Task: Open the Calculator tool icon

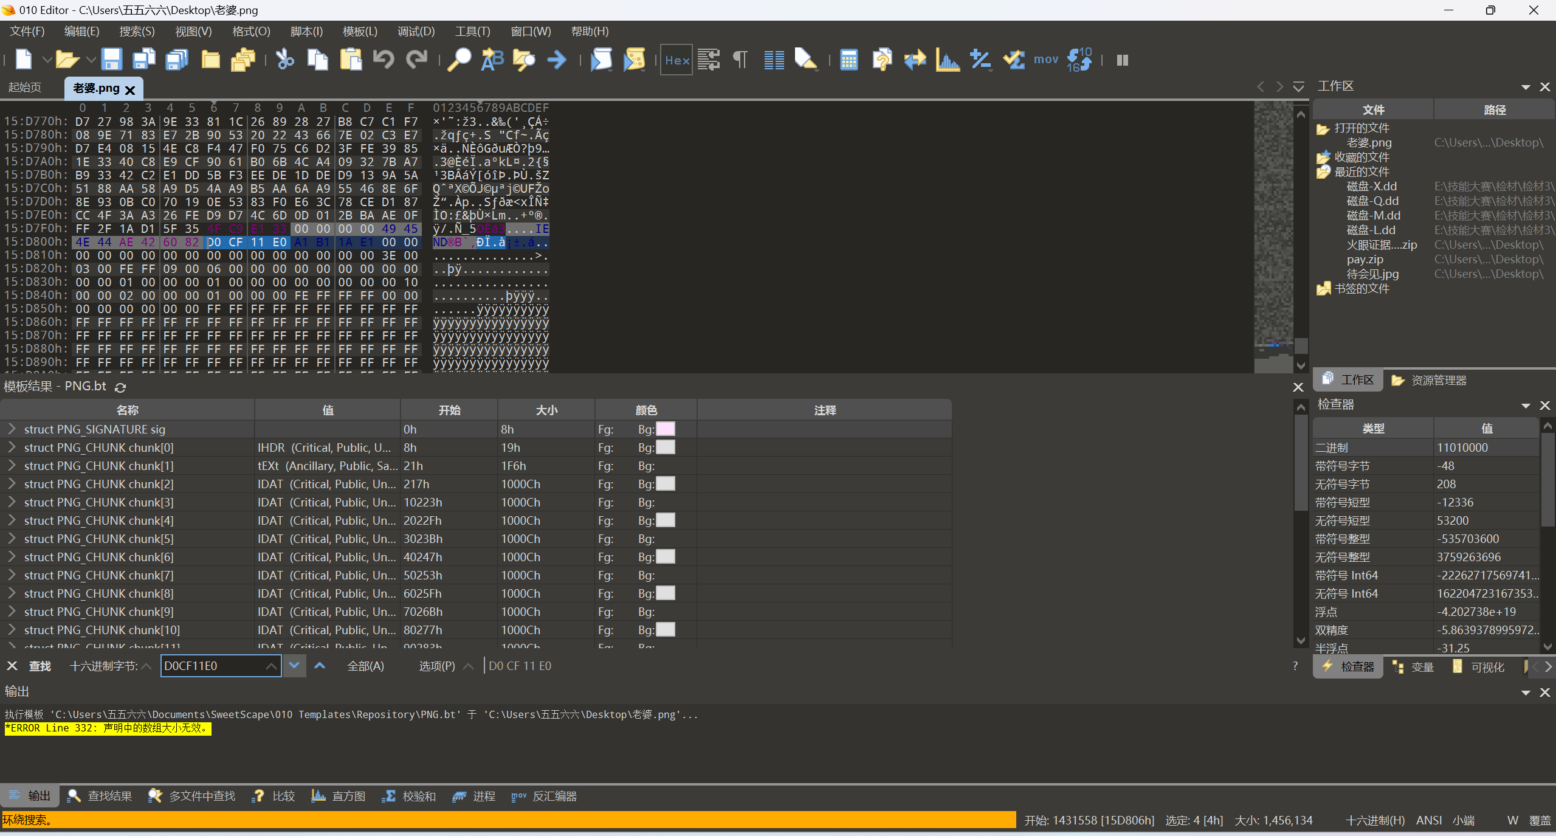Action: pos(849,60)
